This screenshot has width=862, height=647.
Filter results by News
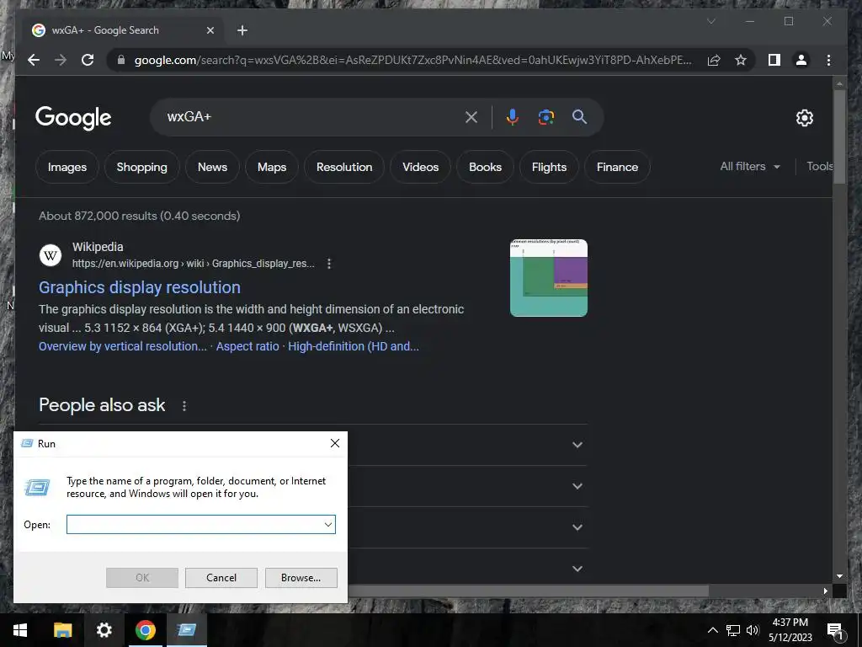click(x=212, y=167)
